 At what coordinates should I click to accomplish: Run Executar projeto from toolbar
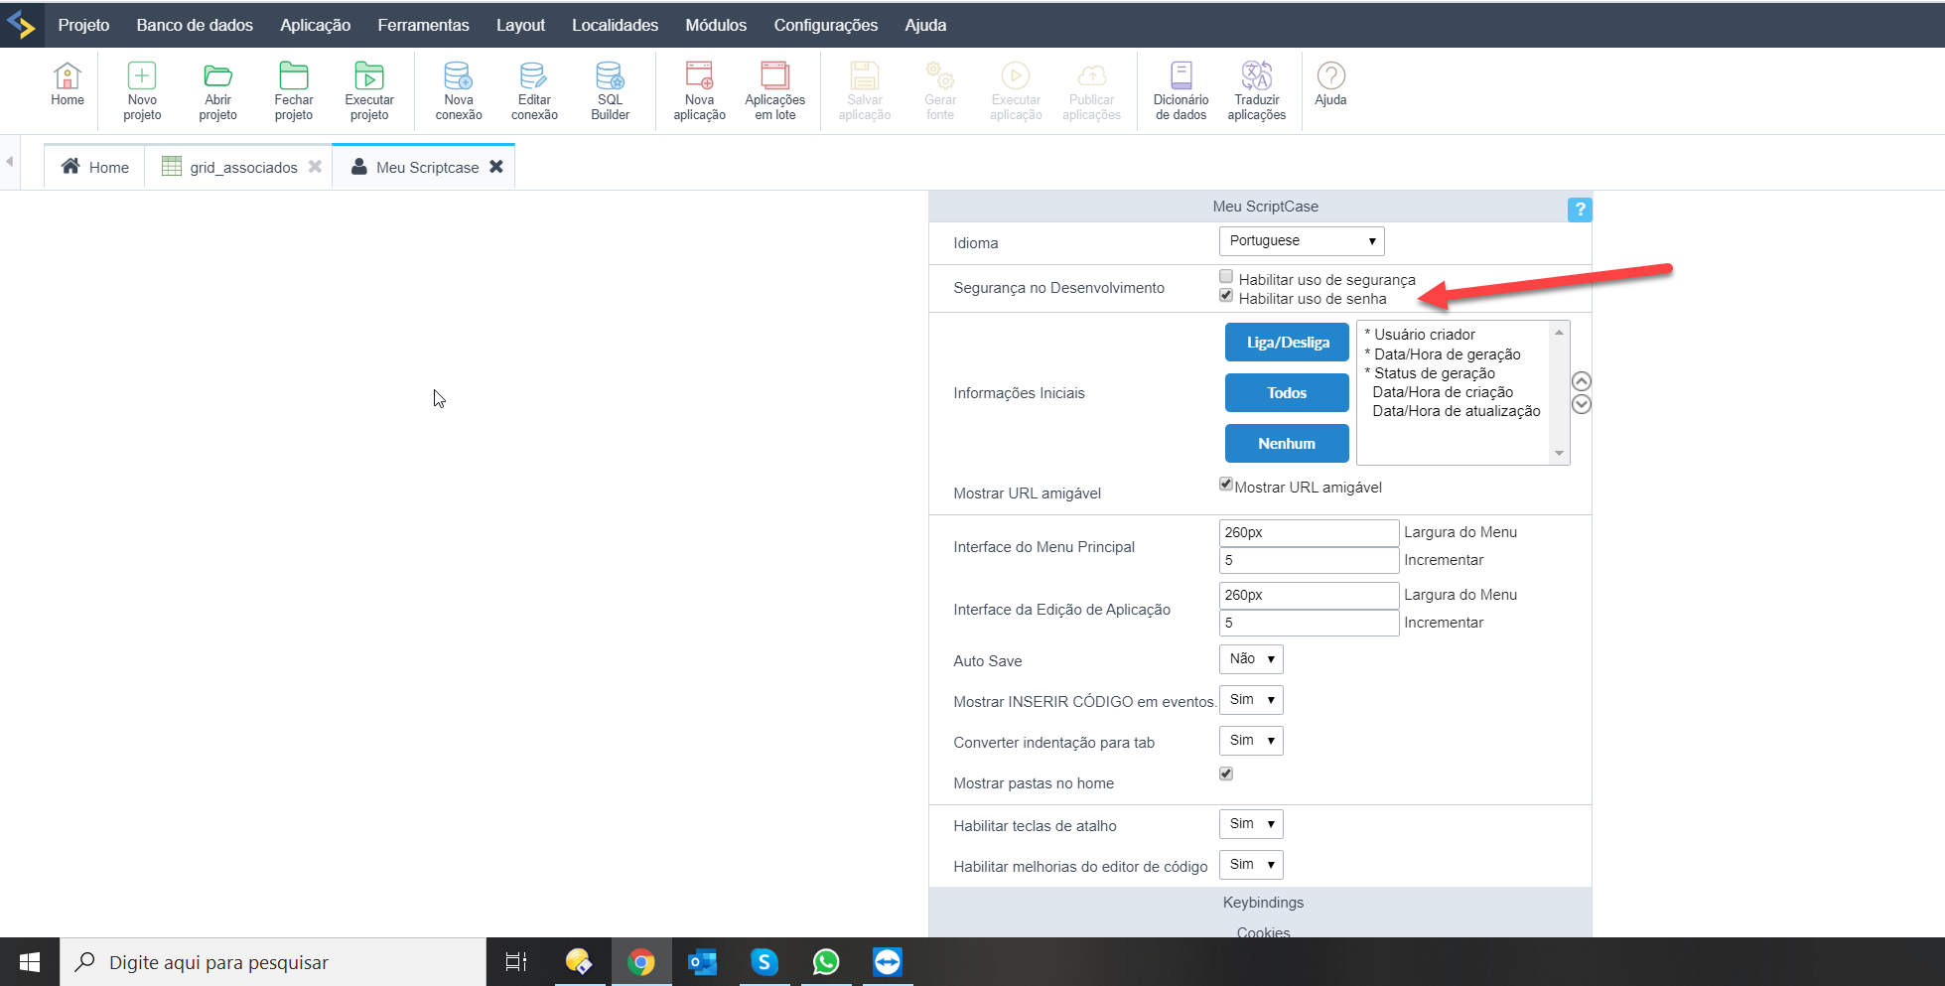click(369, 90)
